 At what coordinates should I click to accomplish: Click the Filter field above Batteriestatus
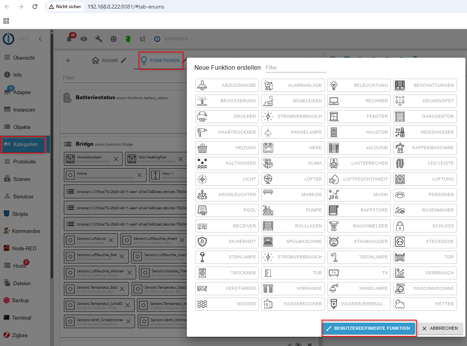point(124,77)
